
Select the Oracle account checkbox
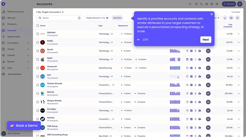pos(38,51)
